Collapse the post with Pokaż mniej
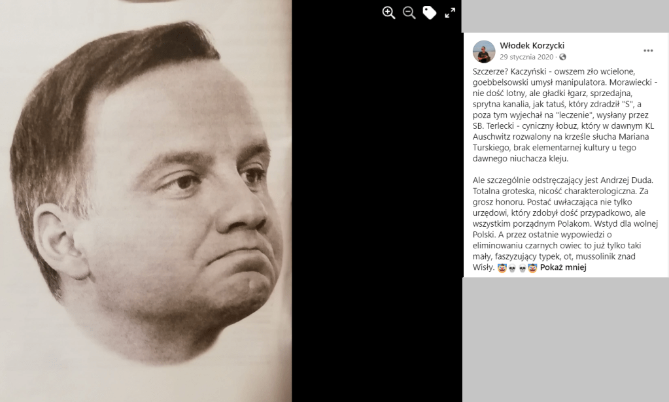The image size is (669, 402). tap(563, 267)
